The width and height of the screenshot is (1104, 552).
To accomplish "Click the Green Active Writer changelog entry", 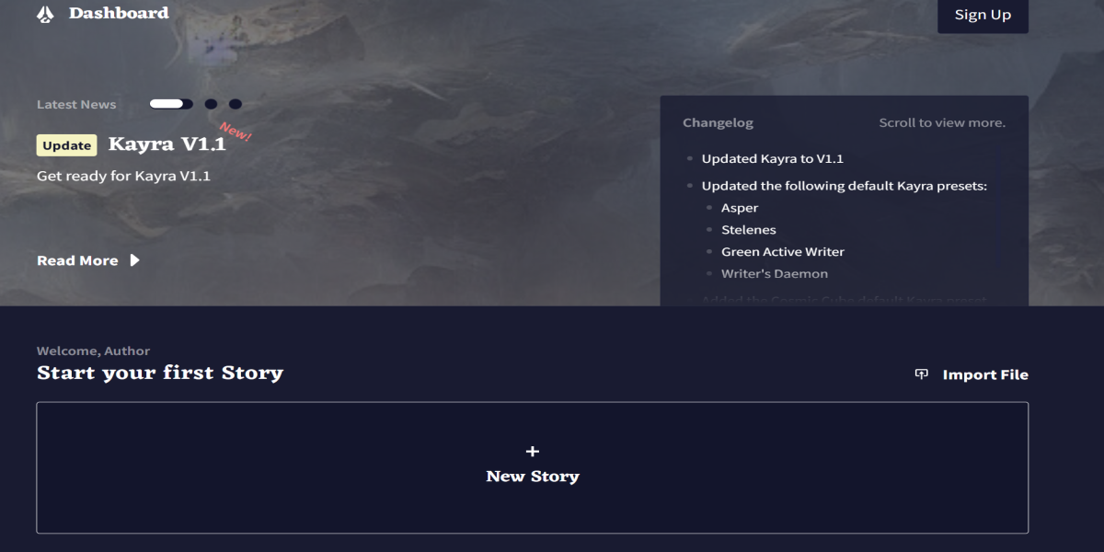I will pos(782,252).
